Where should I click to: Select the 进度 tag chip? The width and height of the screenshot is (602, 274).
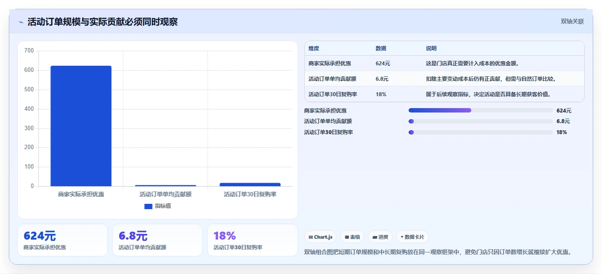380,237
